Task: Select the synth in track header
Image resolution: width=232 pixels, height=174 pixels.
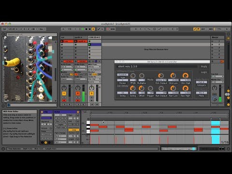Action: [x=81, y=37]
